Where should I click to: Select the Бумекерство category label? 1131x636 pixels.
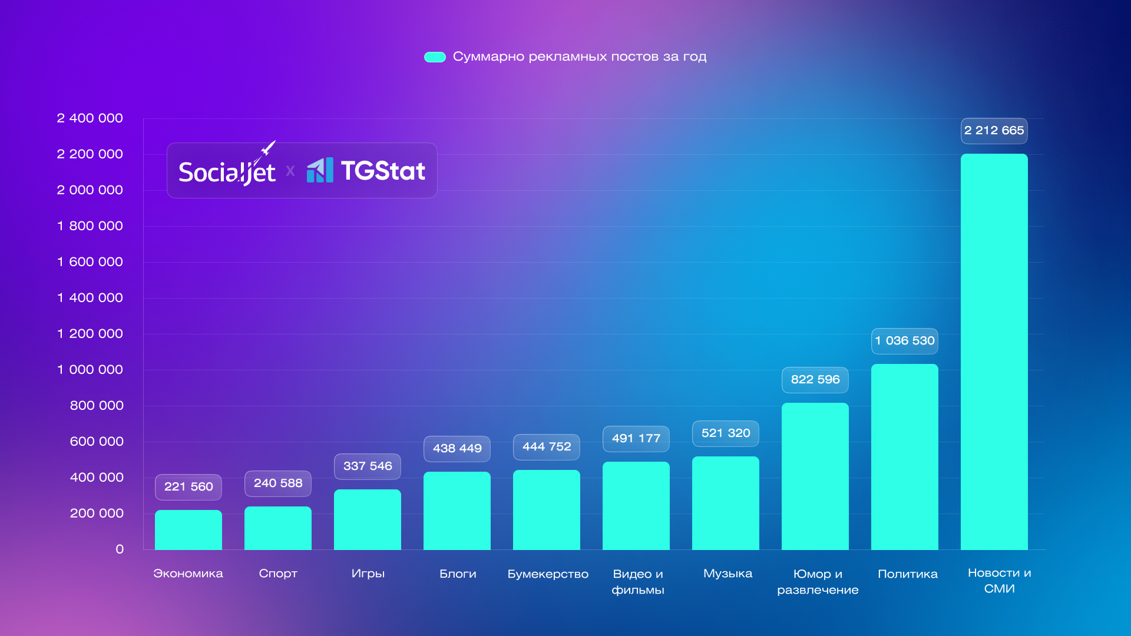548,574
